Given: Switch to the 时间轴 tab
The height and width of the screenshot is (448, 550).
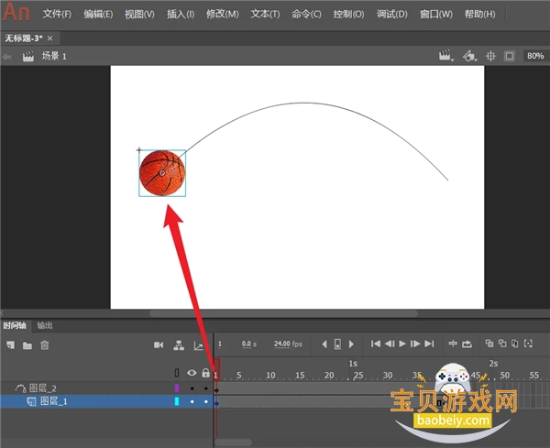Looking at the screenshot, I should (15, 325).
